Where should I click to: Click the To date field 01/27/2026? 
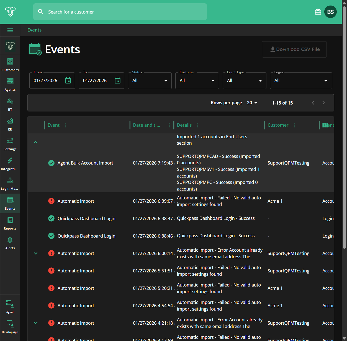[x=95, y=80]
